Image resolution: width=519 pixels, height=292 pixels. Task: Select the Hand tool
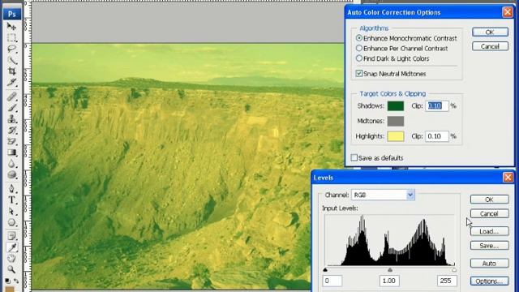(11, 259)
